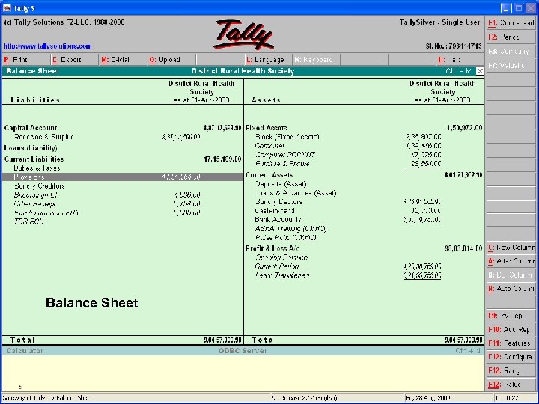Click the Calculator panel label
Screen dimensions: 539x404
[25, 351]
